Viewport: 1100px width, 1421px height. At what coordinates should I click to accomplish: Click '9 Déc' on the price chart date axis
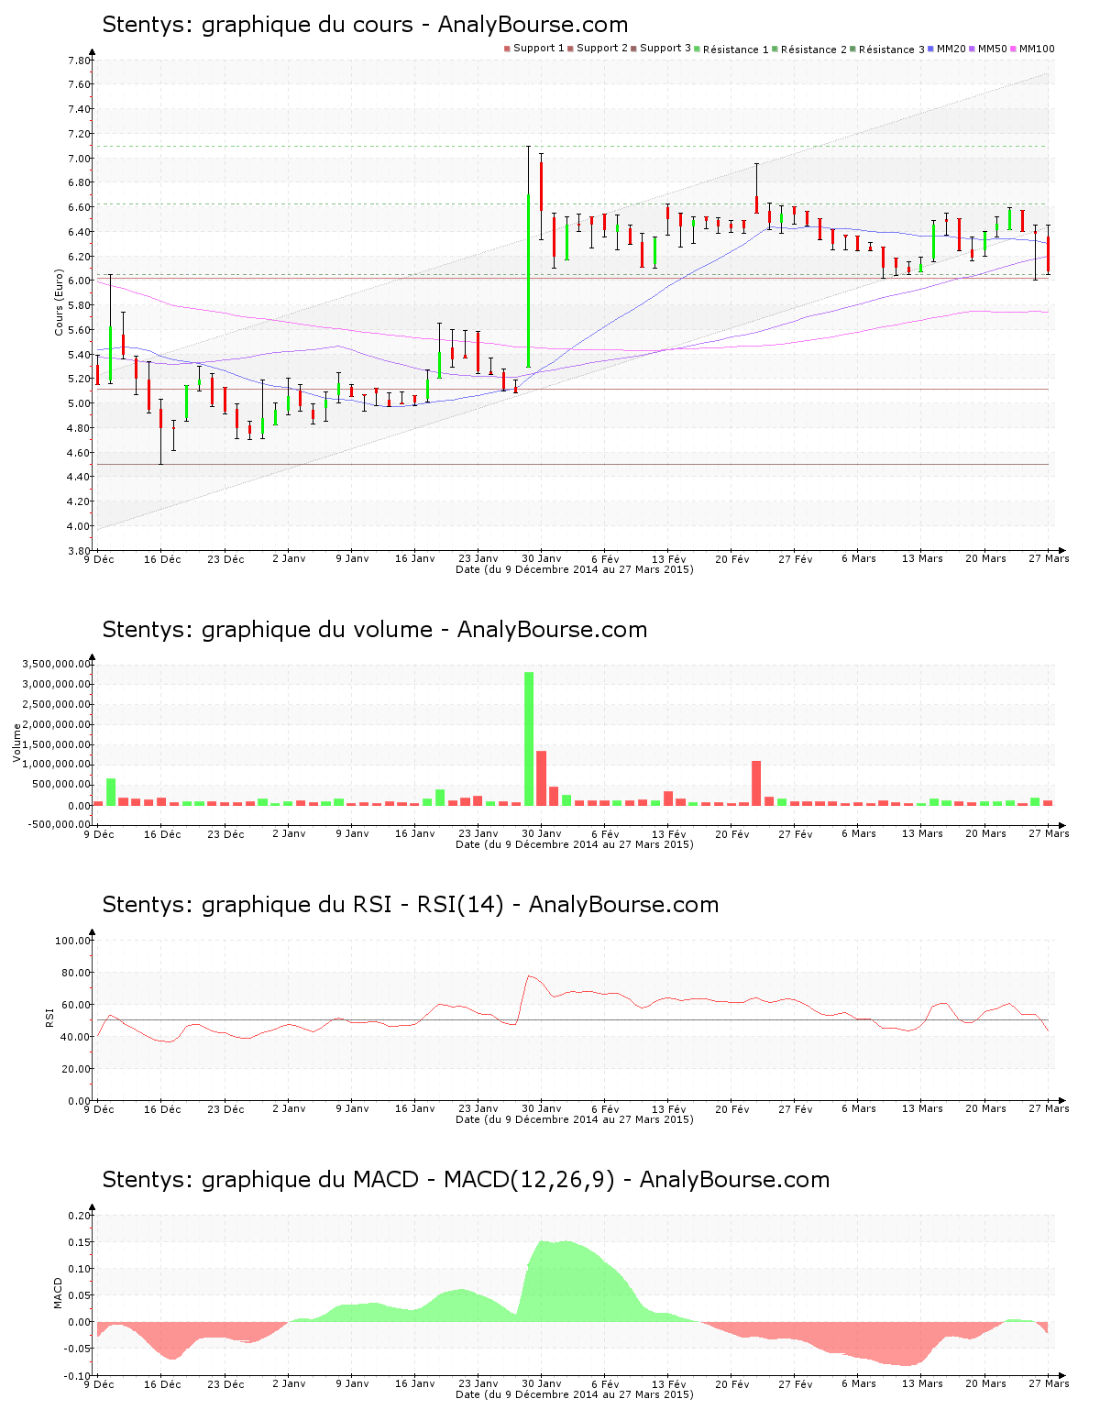pyautogui.click(x=100, y=558)
